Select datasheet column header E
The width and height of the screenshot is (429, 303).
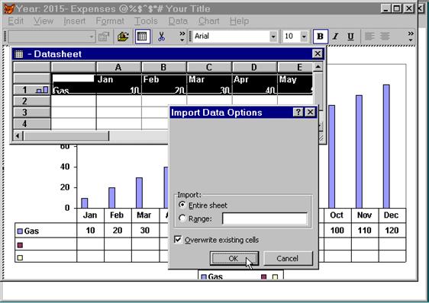click(x=295, y=67)
